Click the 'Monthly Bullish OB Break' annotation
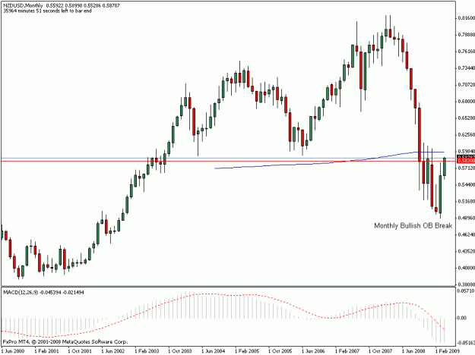The image size is (475, 355). tap(413, 225)
